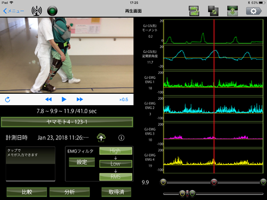Toggle the High EMG filter
267x200 pixels.
116,151
